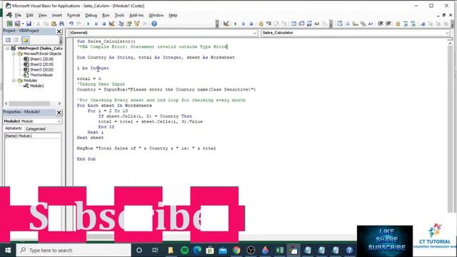Open Find with the binoculars icon
This screenshot has width=457, height=257.
pyautogui.click(x=61, y=24)
